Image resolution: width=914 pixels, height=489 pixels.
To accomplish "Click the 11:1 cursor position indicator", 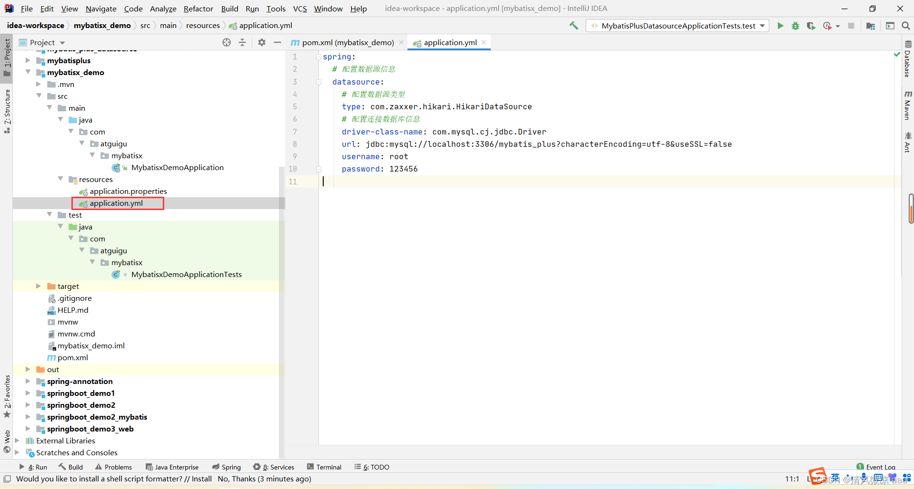I will pyautogui.click(x=792, y=479).
